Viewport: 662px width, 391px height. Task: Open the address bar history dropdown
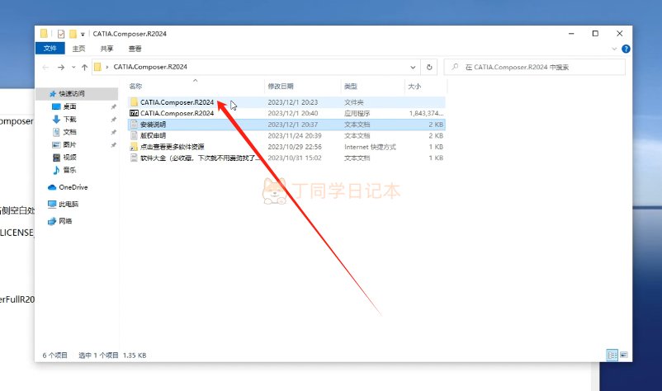click(x=413, y=67)
